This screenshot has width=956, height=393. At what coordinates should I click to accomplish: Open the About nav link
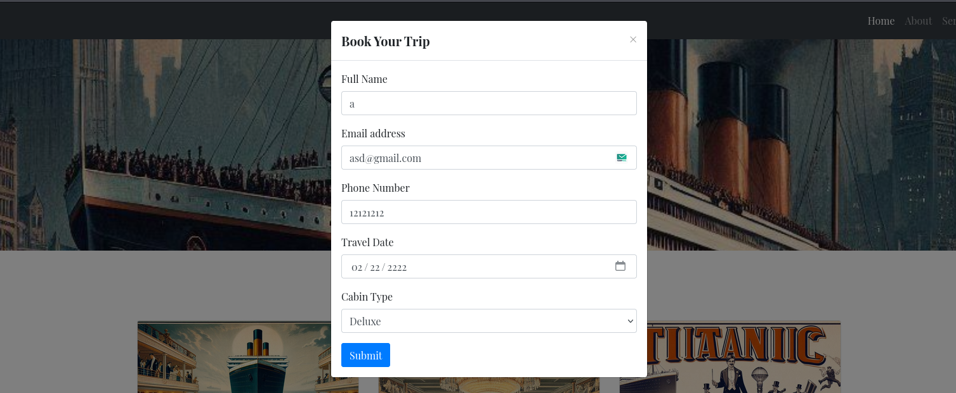pos(918,21)
